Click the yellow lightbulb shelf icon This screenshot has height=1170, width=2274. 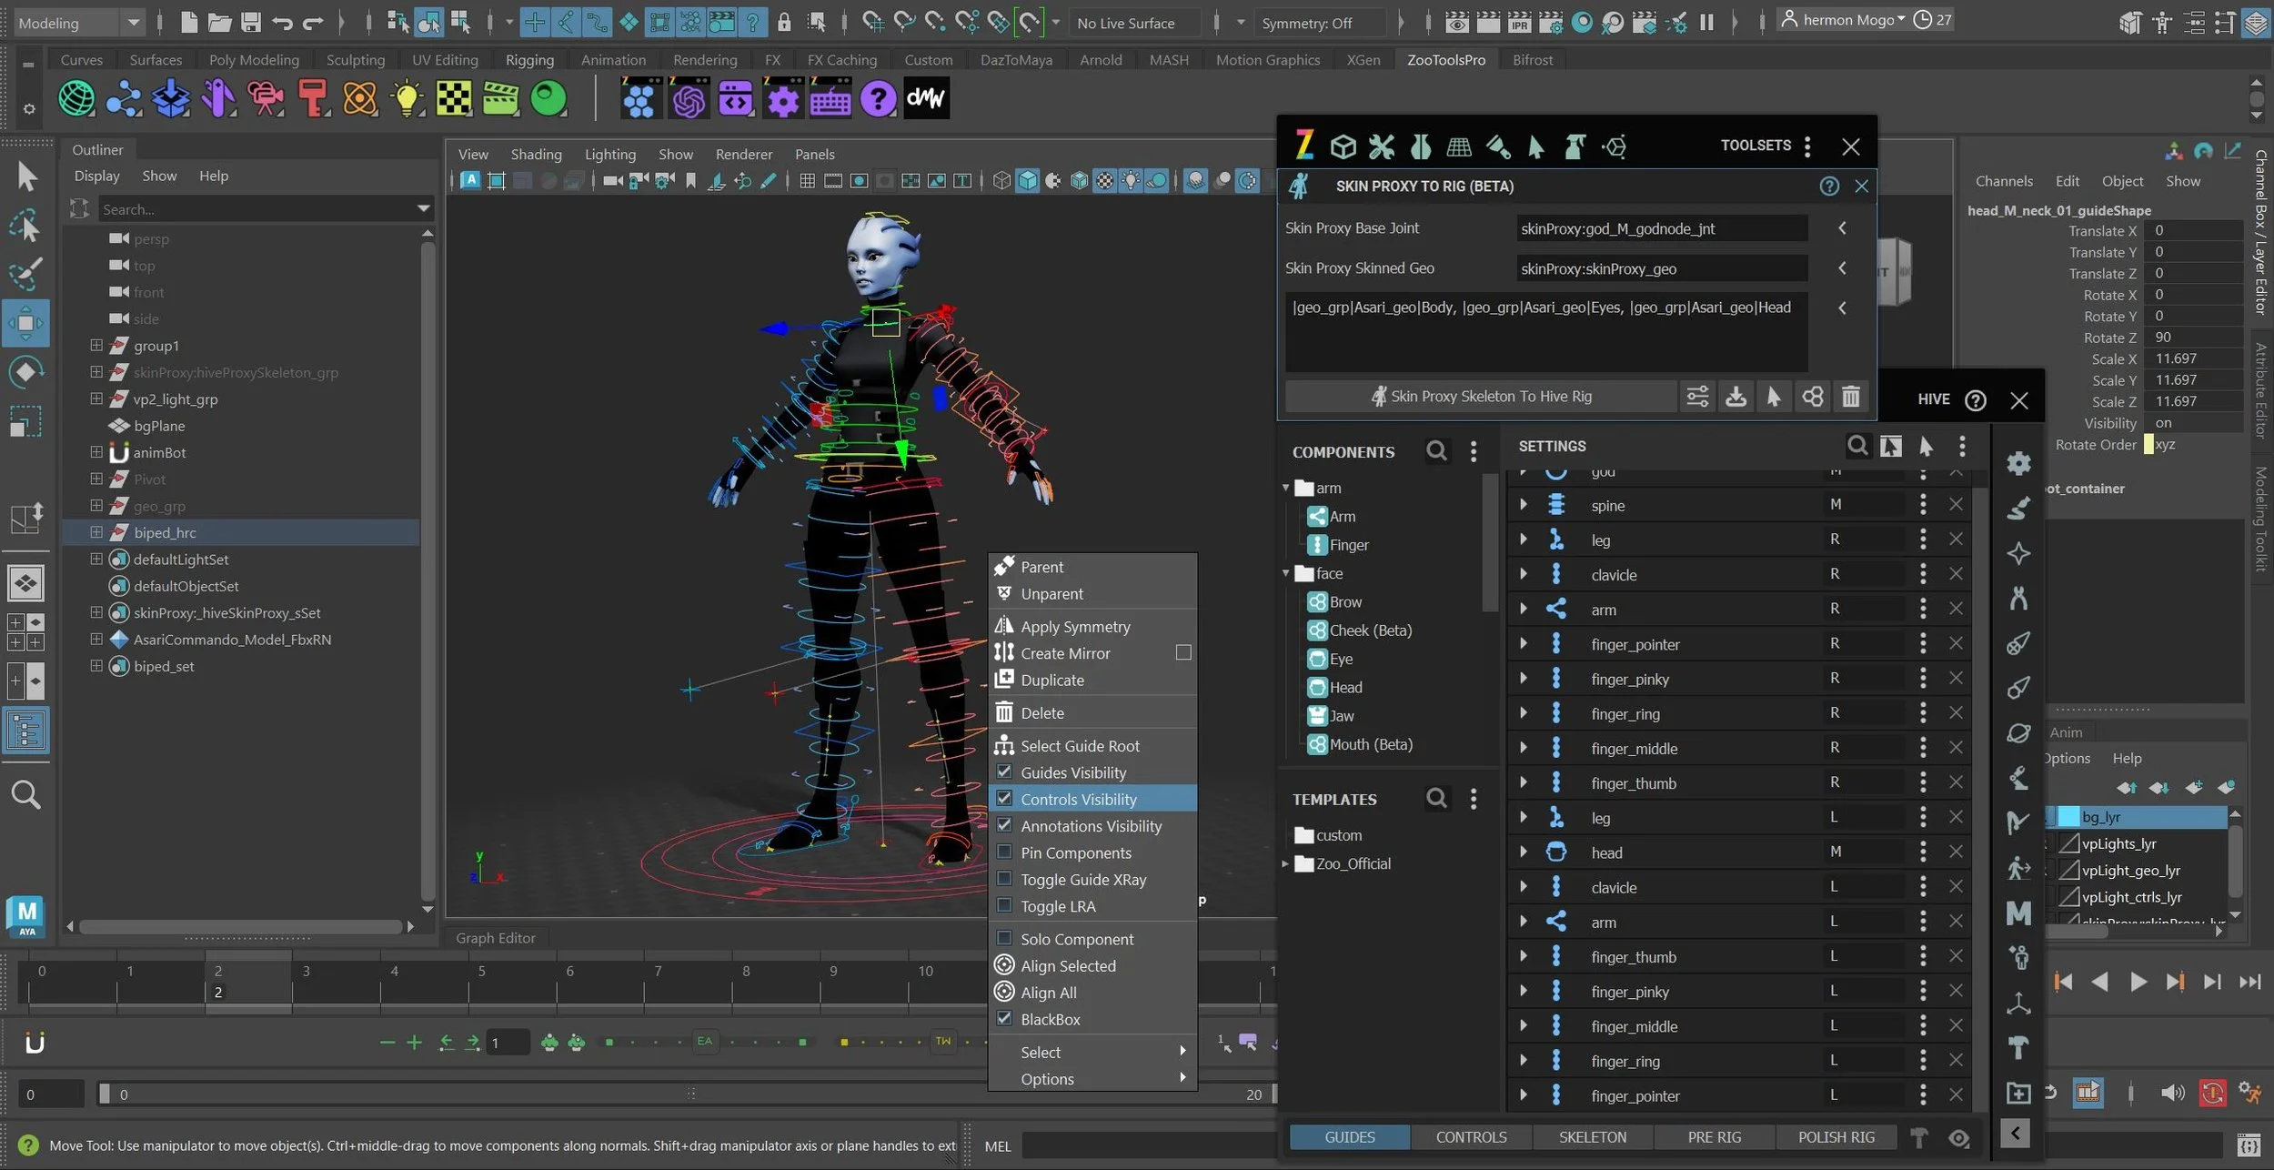click(x=406, y=98)
